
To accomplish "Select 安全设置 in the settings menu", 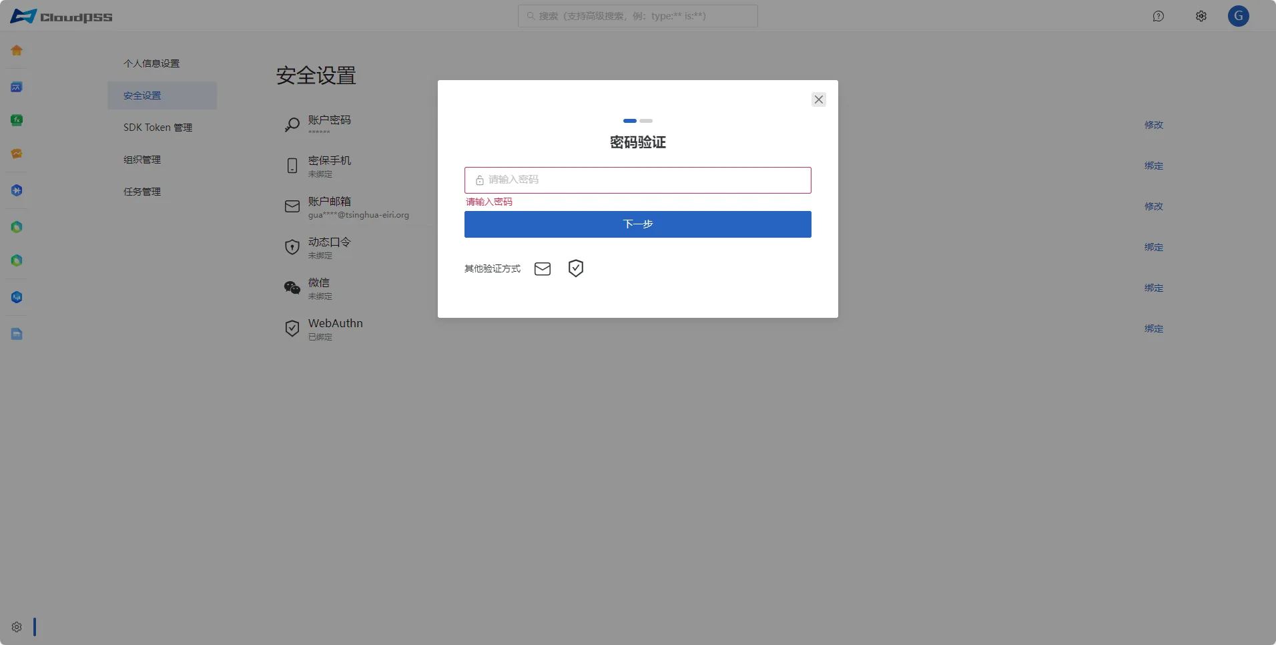I will point(162,95).
